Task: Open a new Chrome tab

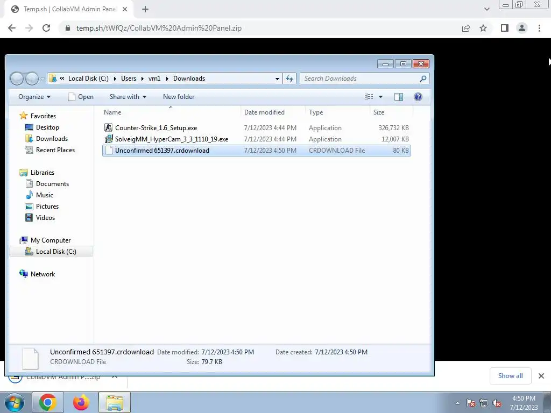Action: pos(145,9)
